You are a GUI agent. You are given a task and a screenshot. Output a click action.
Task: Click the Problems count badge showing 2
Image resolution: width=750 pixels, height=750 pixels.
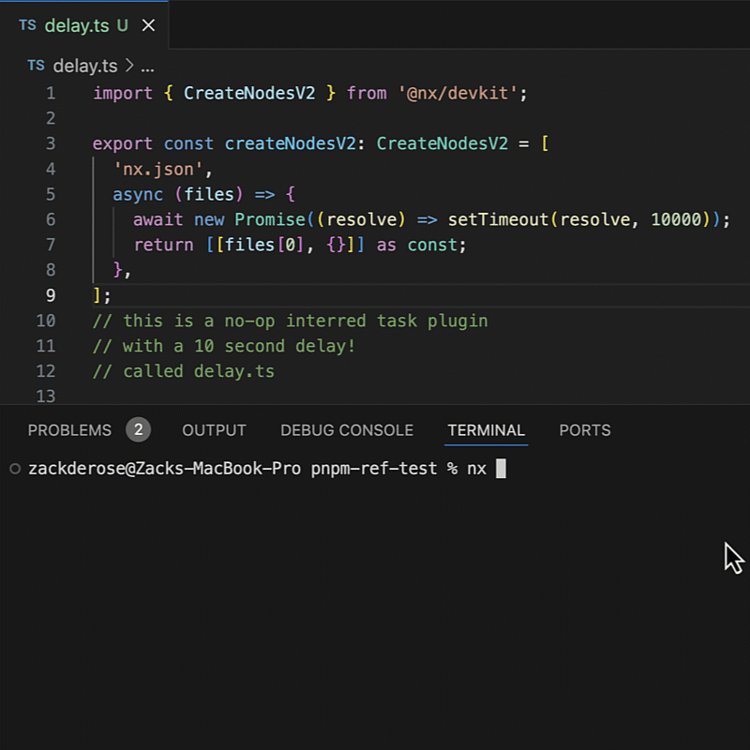pos(138,430)
